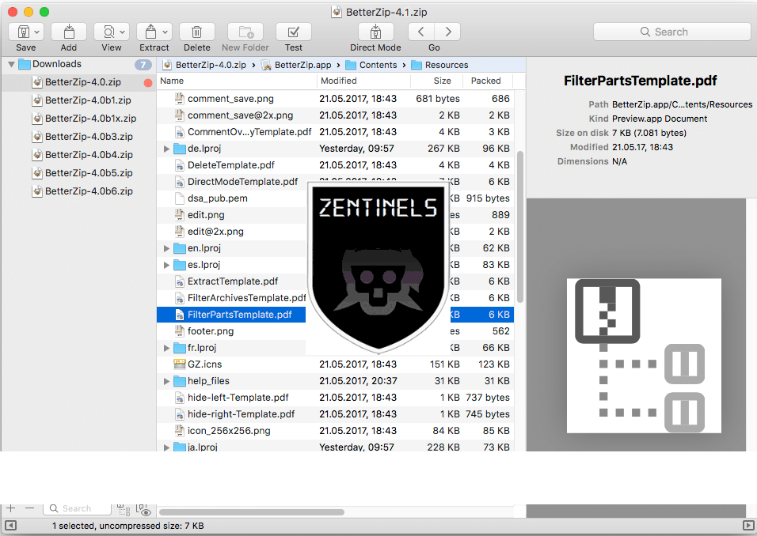Click the edit.png file icon

pos(180,215)
